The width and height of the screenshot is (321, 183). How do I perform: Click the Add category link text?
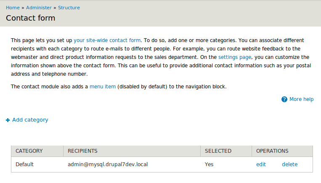(x=30, y=120)
